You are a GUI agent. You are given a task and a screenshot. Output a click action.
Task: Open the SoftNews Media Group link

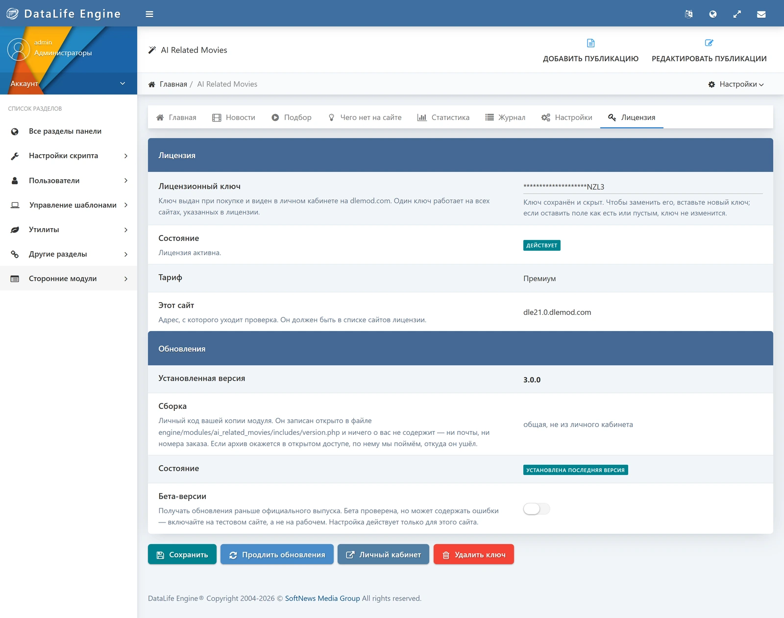322,598
